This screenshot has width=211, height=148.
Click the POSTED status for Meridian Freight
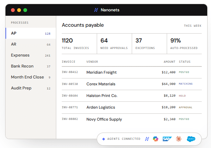click(184, 72)
